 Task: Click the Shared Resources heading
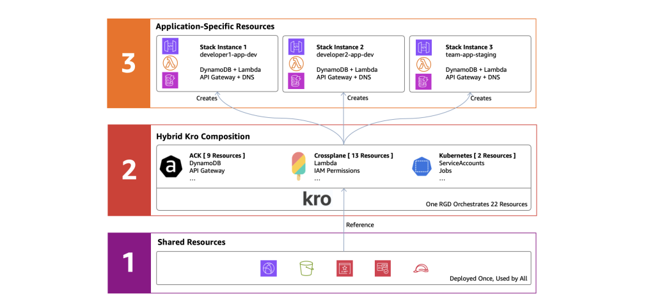191,242
